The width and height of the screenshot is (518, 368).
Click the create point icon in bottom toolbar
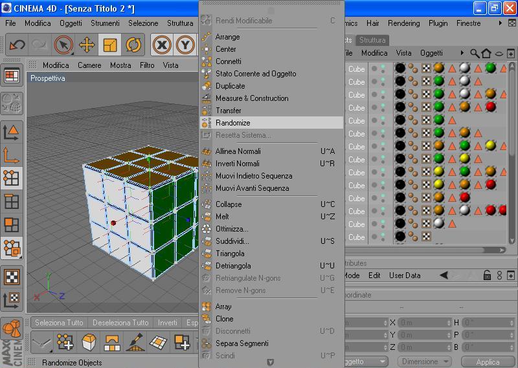tap(65, 342)
